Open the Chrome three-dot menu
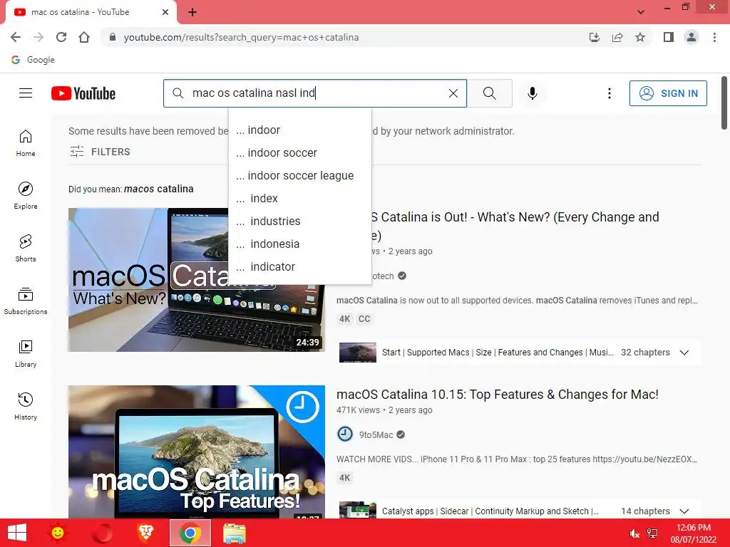The height and width of the screenshot is (547, 730). click(x=714, y=37)
